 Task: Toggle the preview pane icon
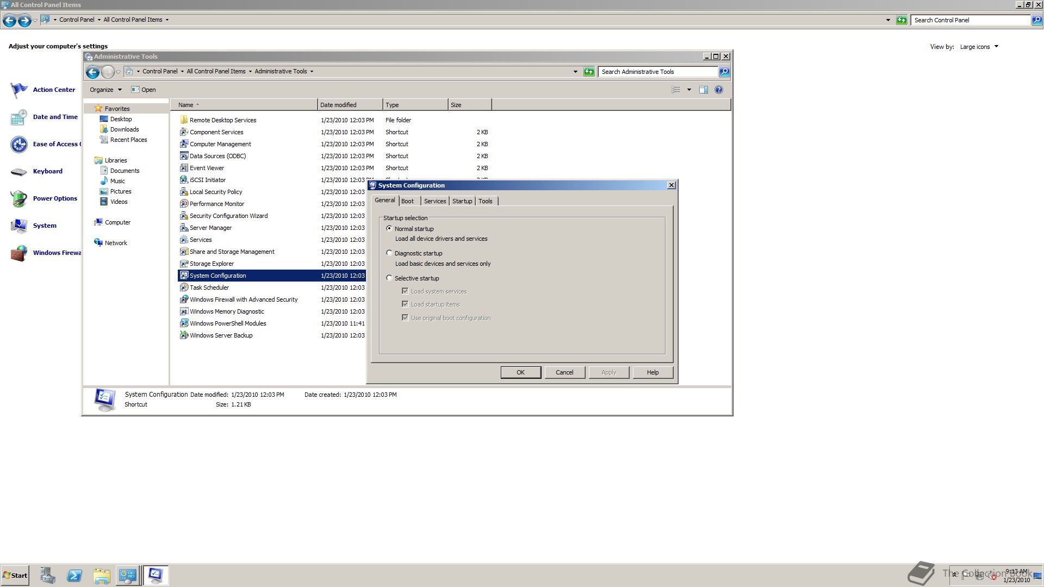[x=703, y=90]
